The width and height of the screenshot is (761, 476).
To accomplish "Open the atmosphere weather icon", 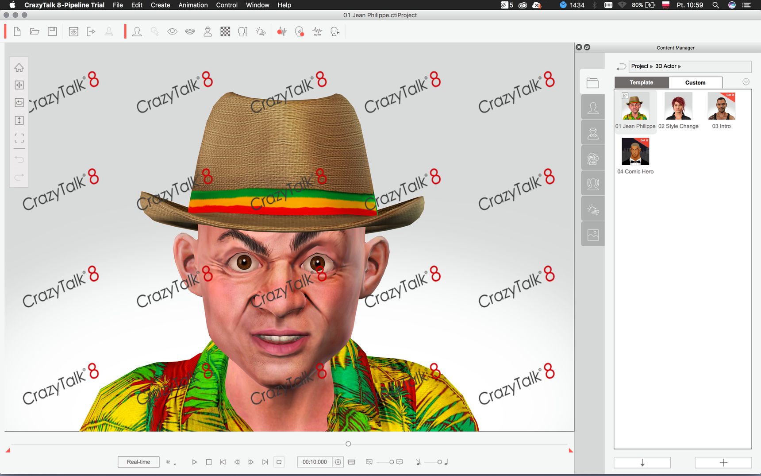I will click(x=261, y=31).
